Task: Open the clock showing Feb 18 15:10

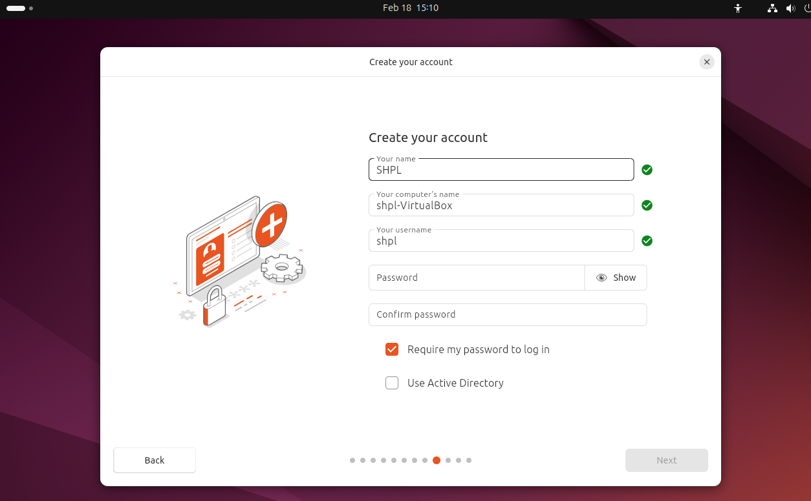Action: (x=411, y=8)
